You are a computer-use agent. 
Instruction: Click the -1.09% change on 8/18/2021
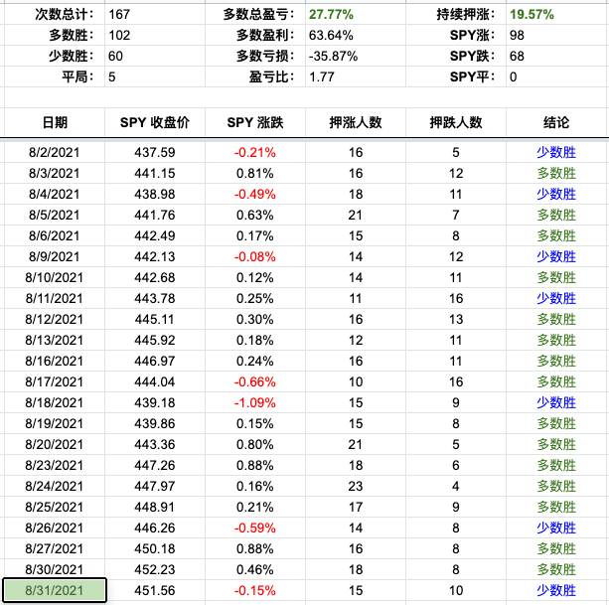tap(254, 402)
